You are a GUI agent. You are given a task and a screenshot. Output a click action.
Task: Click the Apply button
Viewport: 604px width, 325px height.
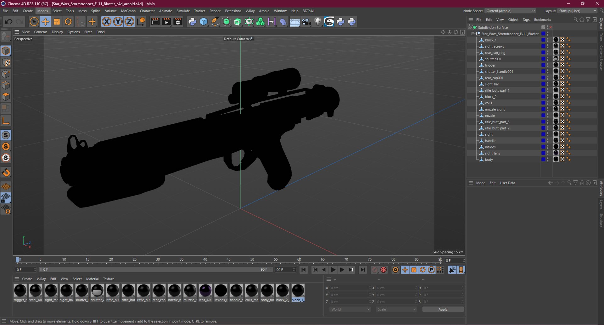pyautogui.click(x=443, y=309)
